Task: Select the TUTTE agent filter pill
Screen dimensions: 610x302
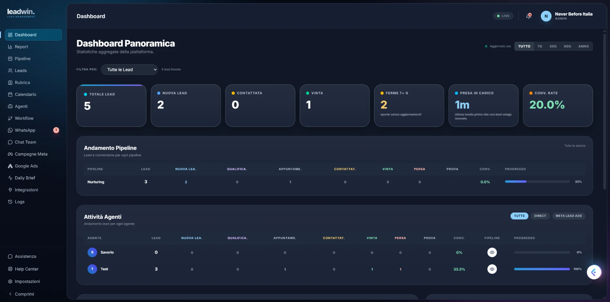Action: point(519,216)
